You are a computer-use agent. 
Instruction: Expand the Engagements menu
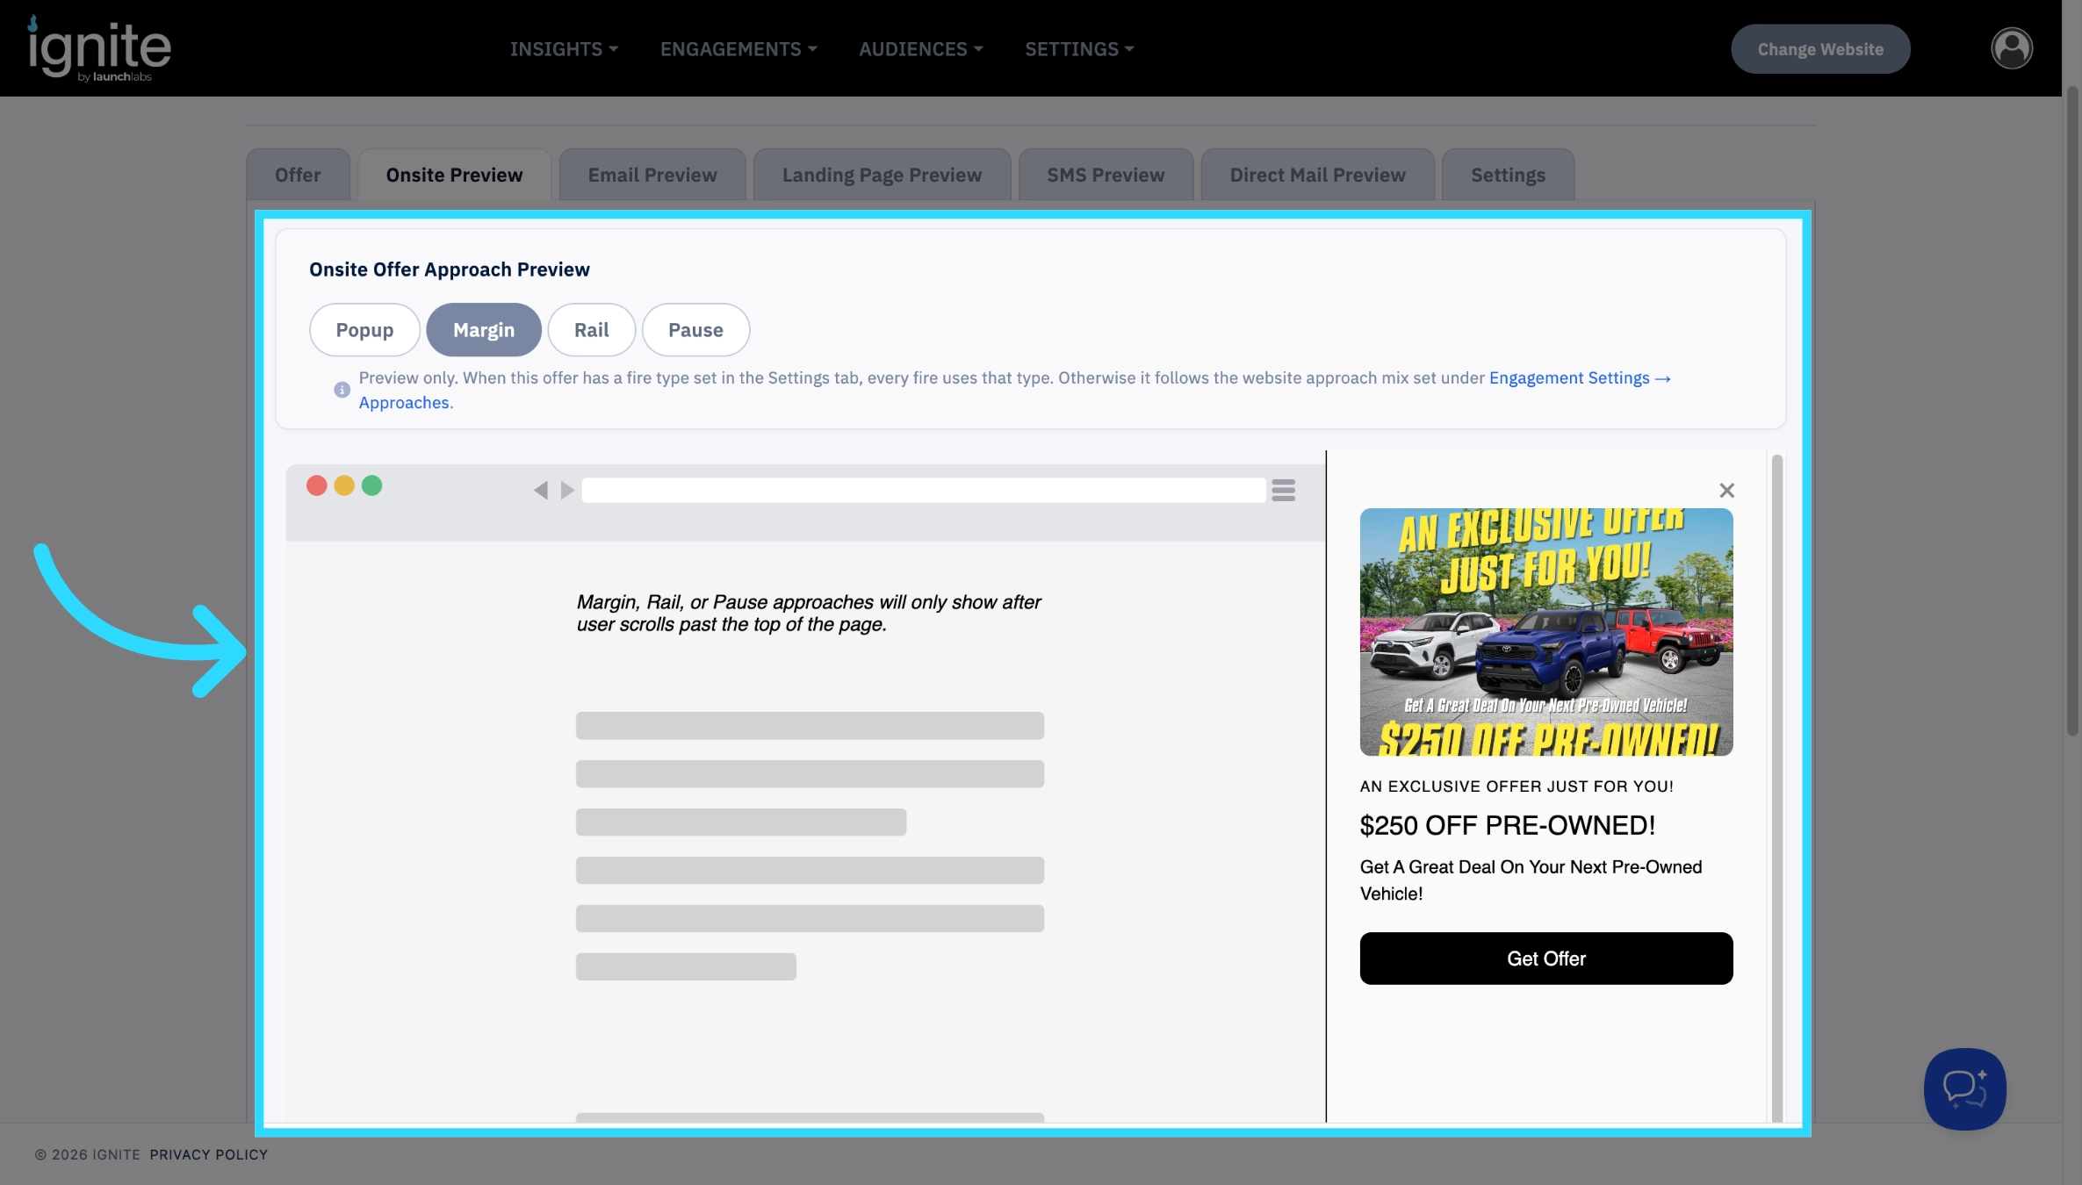coord(738,49)
